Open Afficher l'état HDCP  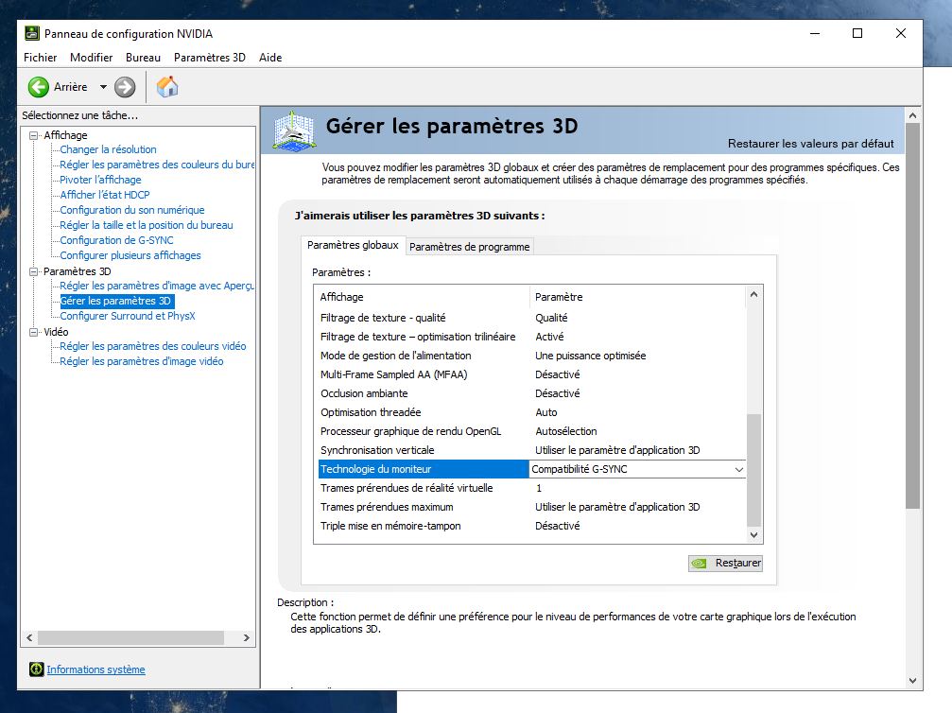coord(104,195)
